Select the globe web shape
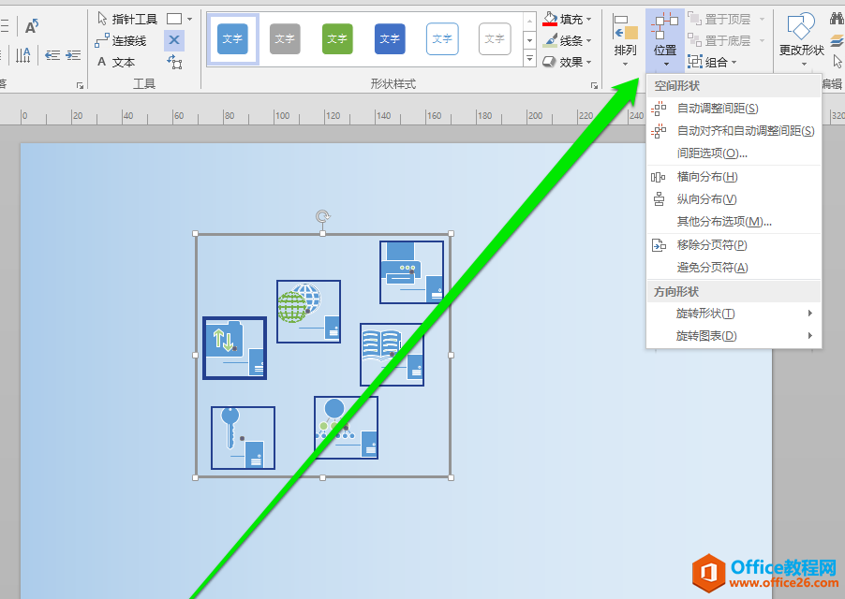The width and height of the screenshot is (845, 599). (x=308, y=312)
